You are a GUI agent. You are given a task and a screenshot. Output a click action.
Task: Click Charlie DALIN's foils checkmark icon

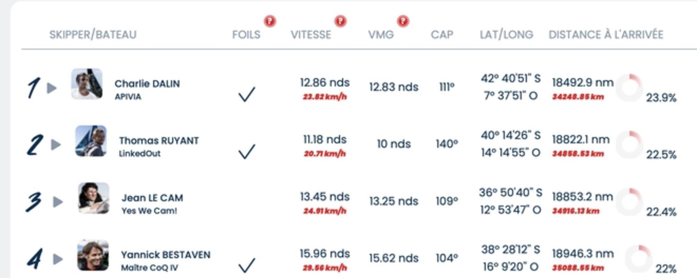(247, 94)
